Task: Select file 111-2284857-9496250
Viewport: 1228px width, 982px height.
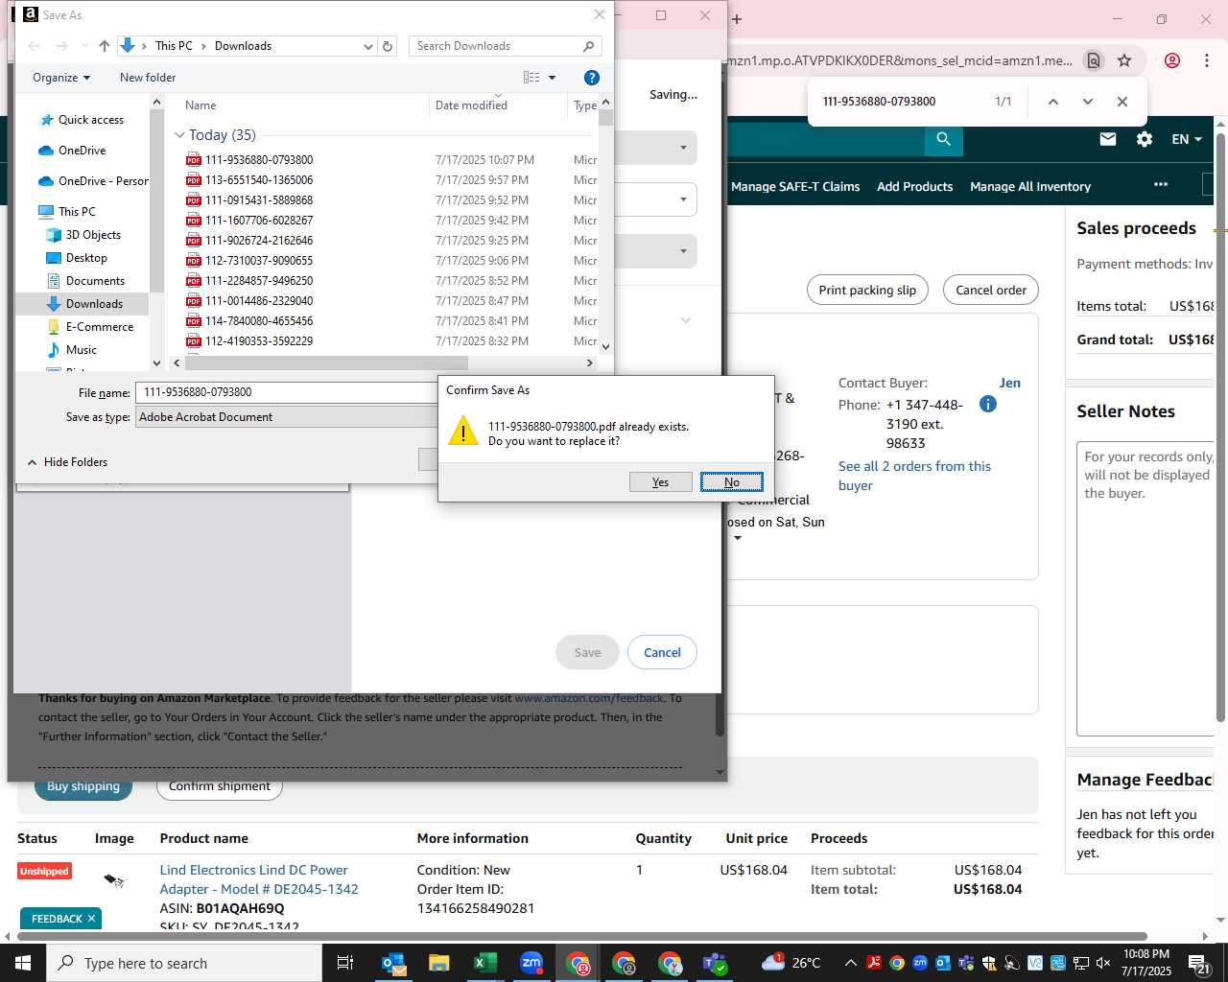Action: 259,281
